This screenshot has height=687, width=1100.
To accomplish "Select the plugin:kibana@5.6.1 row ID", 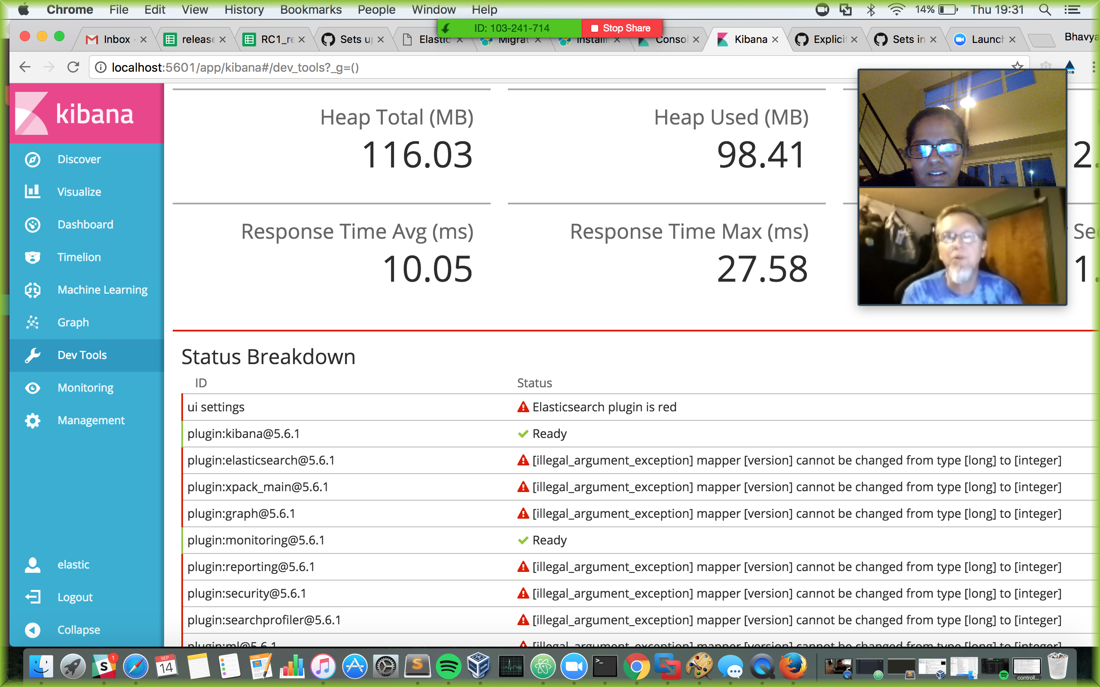I will coord(244,434).
